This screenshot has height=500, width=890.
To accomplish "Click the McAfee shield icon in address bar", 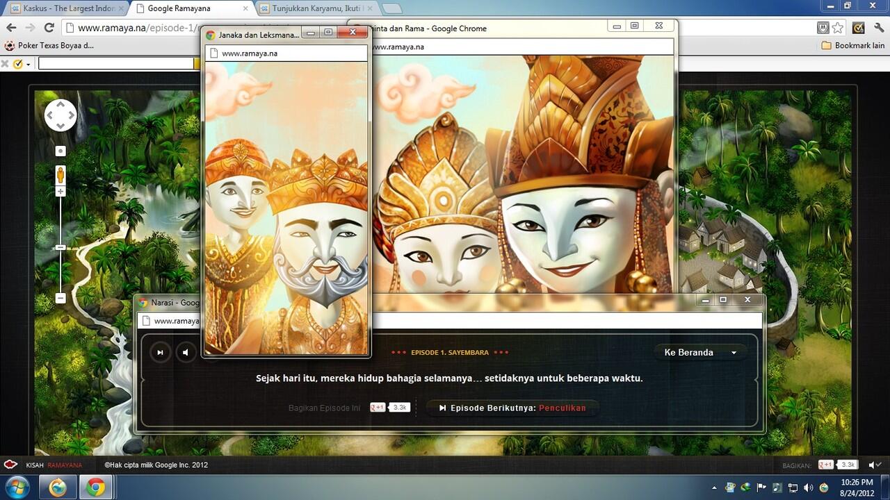I will [823, 28].
